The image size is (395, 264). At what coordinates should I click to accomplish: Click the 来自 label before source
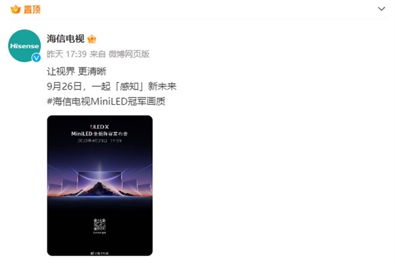(x=97, y=54)
